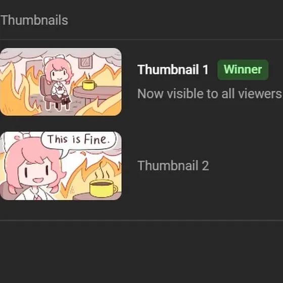Click the steam rising above the mug in Thumbnail 2
283x283 pixels.
coord(103,171)
